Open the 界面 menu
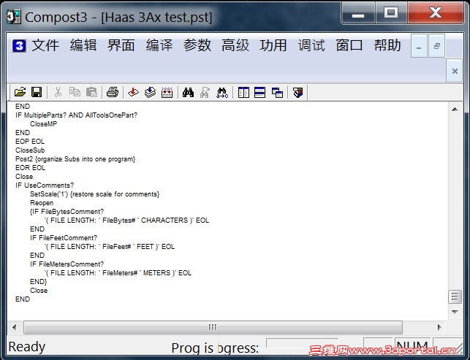The width and height of the screenshot is (470, 360). (x=121, y=45)
